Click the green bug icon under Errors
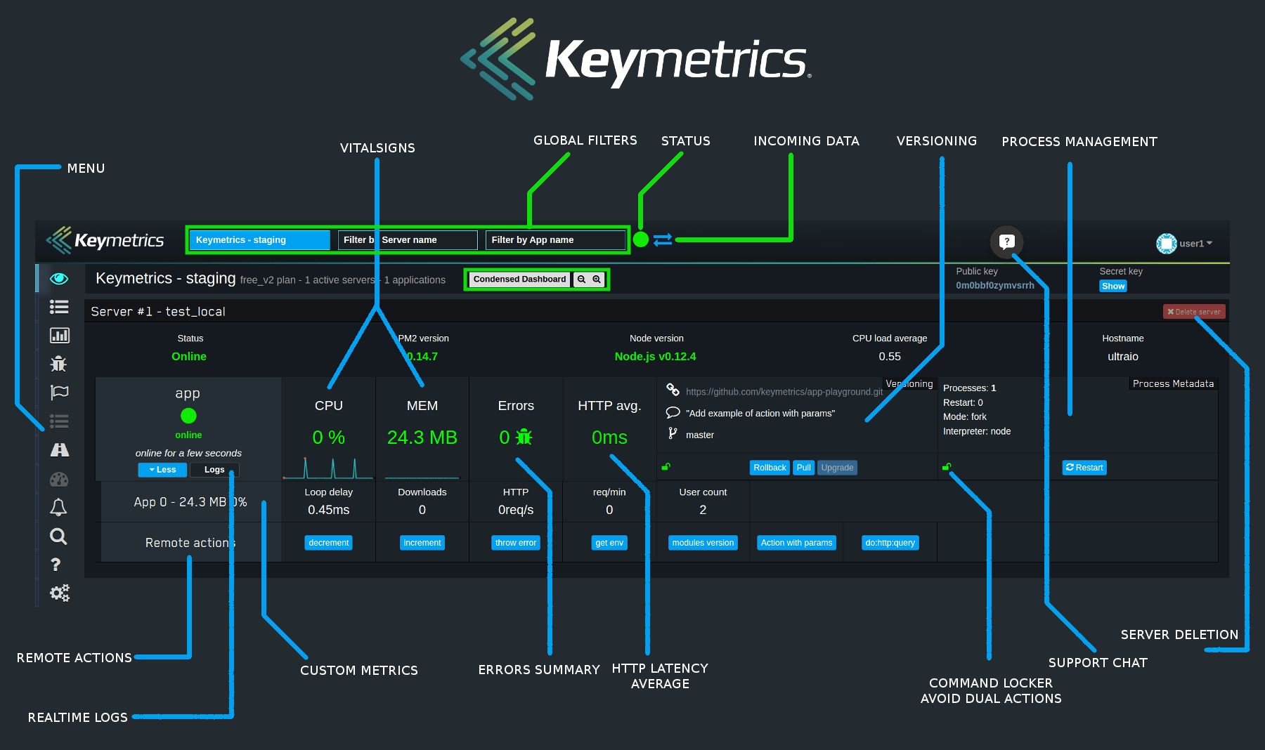This screenshot has width=1265, height=750. 524,438
